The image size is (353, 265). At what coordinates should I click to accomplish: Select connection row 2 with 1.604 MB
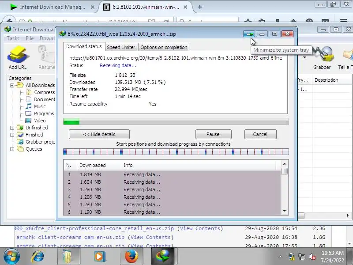(x=172, y=182)
